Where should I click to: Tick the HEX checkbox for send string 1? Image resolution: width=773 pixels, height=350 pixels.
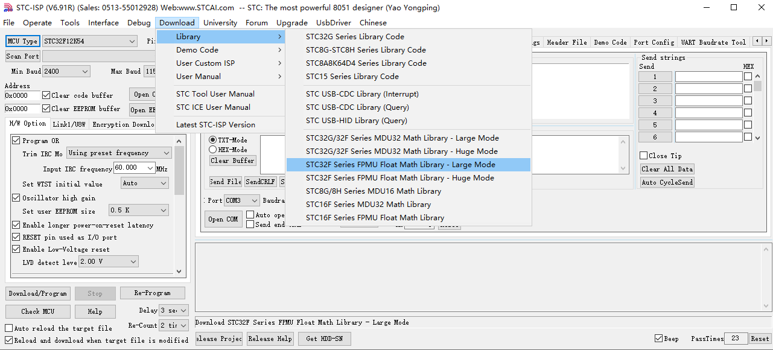coord(748,77)
